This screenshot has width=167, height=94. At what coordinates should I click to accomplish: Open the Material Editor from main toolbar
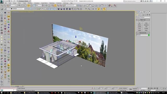tap(96, 5)
